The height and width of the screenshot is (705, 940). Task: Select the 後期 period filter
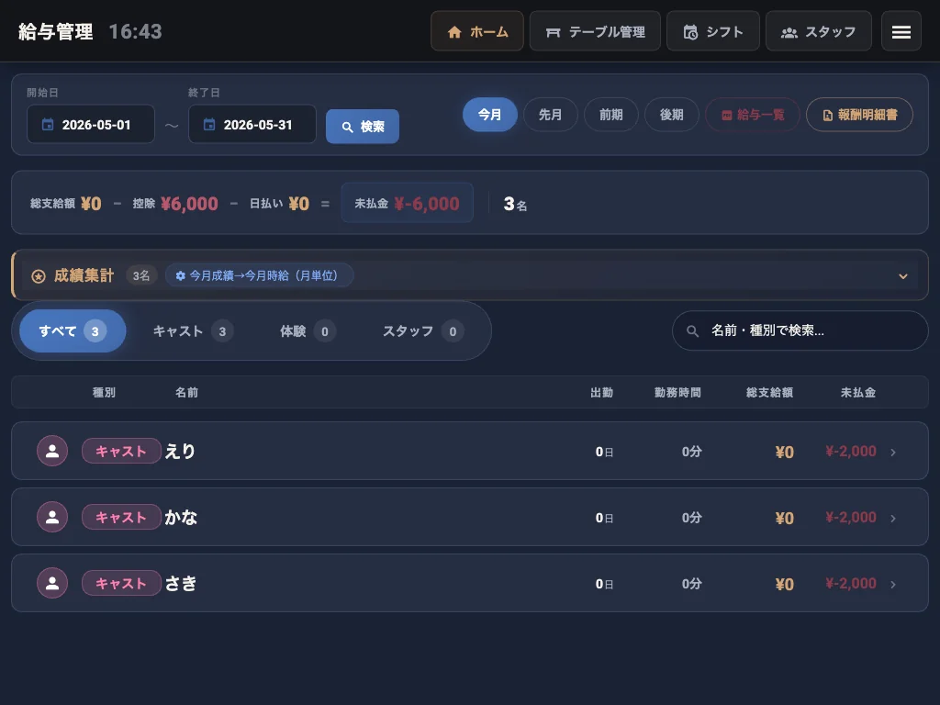coord(671,115)
